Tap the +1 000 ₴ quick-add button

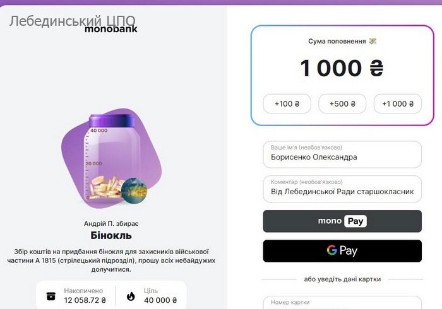(398, 104)
